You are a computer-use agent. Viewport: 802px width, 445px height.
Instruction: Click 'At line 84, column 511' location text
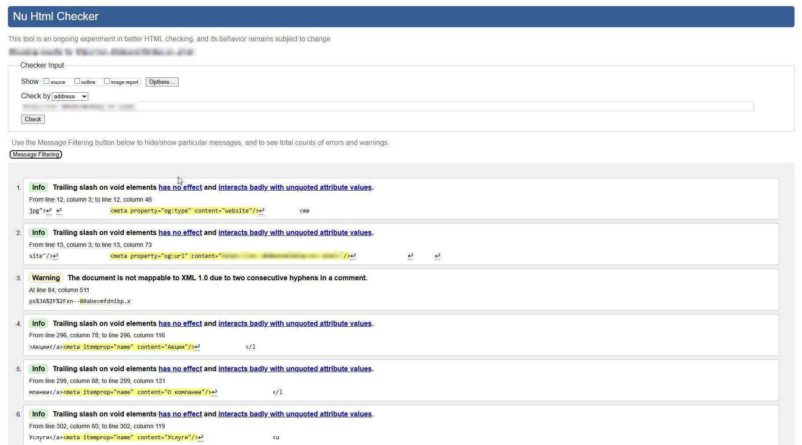click(59, 290)
